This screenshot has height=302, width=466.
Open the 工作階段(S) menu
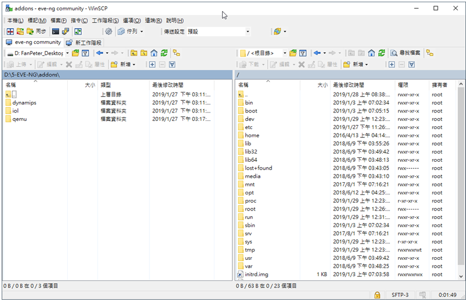105,21
